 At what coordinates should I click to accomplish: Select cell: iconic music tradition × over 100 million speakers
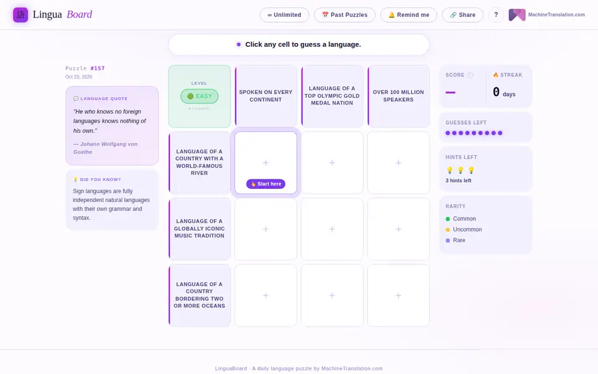399,229
